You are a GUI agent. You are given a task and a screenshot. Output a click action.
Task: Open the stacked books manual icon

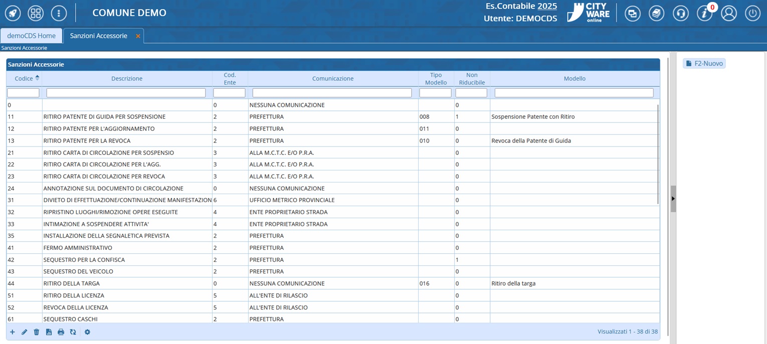tap(656, 14)
